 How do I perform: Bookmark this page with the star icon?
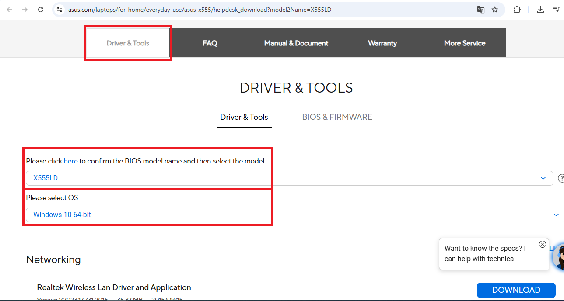(495, 10)
